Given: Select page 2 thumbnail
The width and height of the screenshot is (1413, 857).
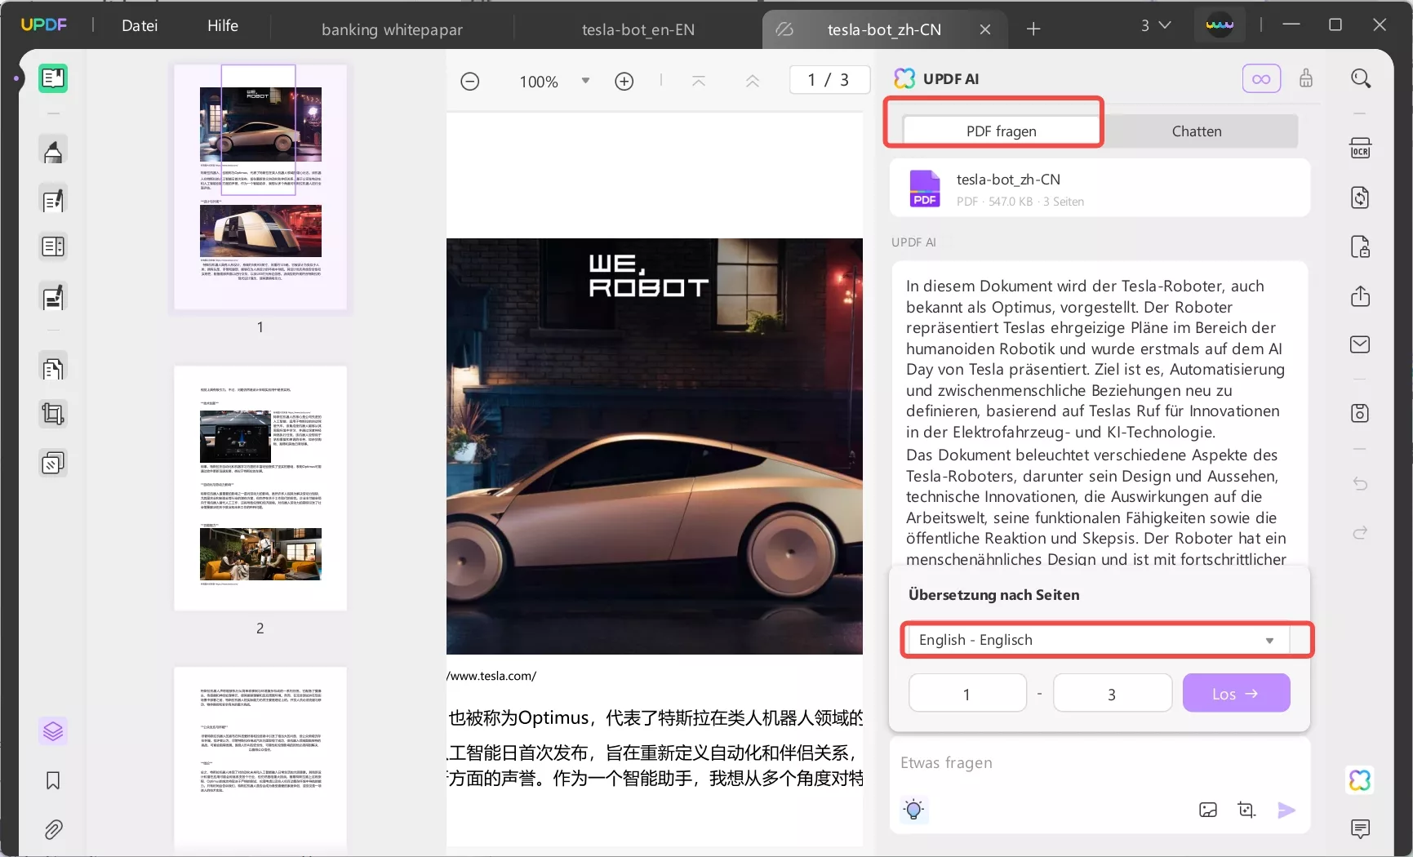Looking at the screenshot, I should point(260,488).
